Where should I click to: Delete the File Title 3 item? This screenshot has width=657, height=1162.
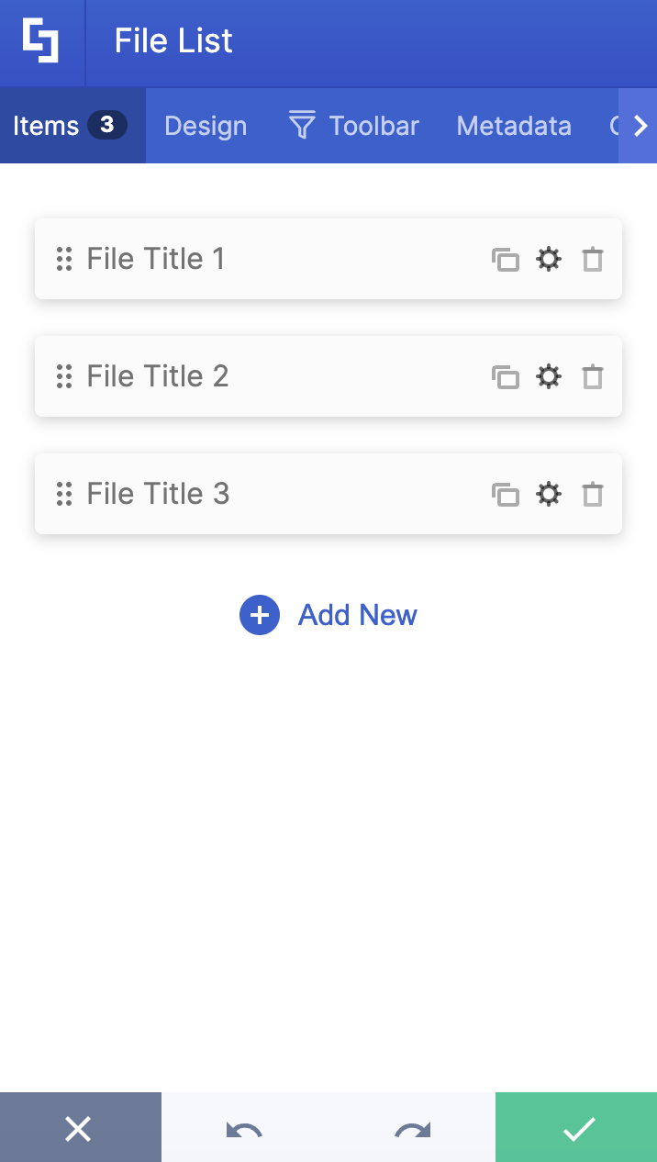tap(592, 494)
